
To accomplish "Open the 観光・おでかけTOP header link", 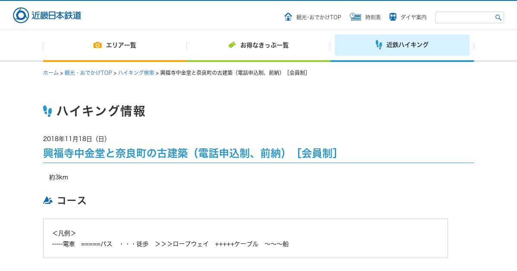I will (x=319, y=17).
